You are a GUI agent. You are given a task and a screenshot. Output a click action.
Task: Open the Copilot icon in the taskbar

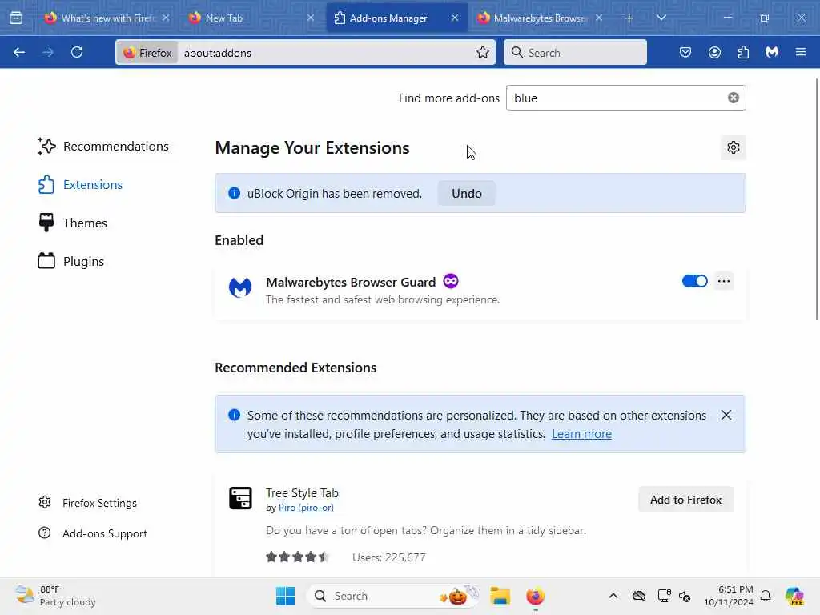click(794, 596)
